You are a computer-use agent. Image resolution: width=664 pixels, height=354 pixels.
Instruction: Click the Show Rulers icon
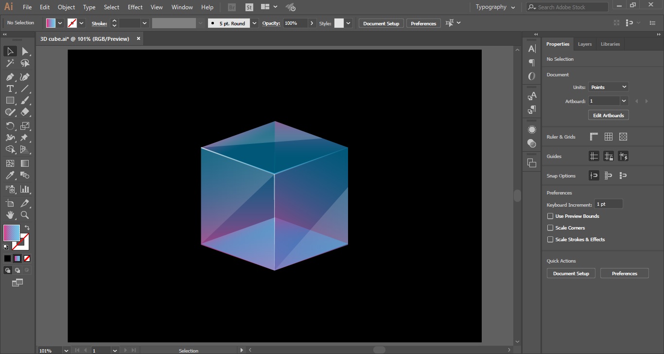[594, 137]
